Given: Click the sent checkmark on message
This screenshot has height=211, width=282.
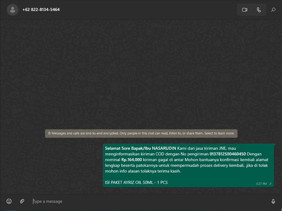Looking at the screenshot, I should click(x=270, y=183).
